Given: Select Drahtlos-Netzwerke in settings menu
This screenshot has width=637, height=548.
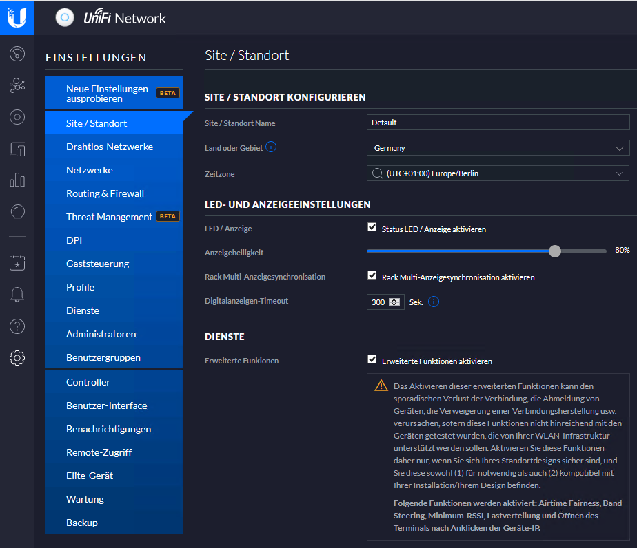Looking at the screenshot, I should pyautogui.click(x=110, y=147).
